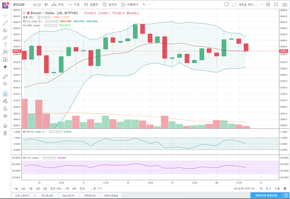Open the 지표 indicators menu
Screen dimensions: 290x199
click(x=74, y=5)
